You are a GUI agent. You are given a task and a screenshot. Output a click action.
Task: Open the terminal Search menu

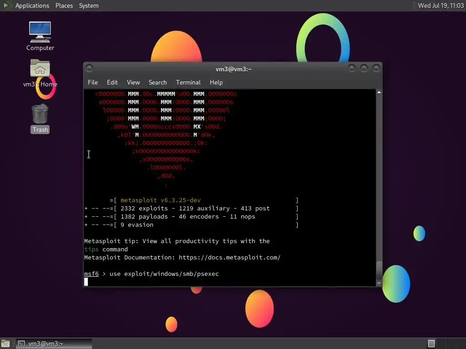(157, 83)
